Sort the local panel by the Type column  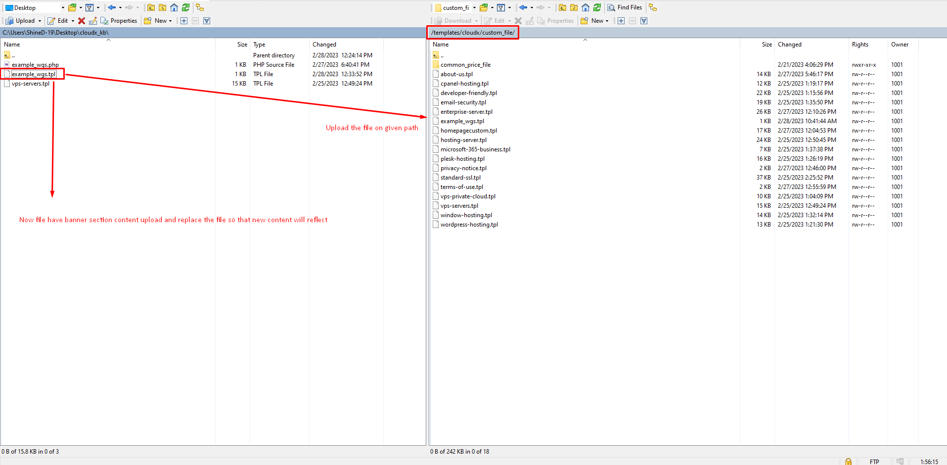click(x=259, y=45)
